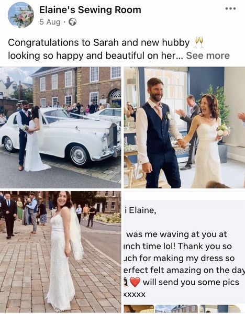Expand the caption with See more
Screen dimensions: 245x314
point(208,55)
